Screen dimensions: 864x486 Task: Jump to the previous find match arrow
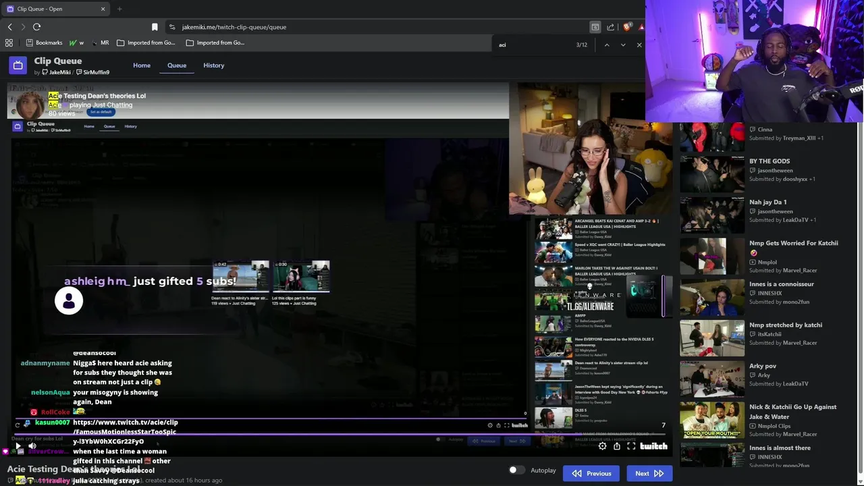coord(607,45)
